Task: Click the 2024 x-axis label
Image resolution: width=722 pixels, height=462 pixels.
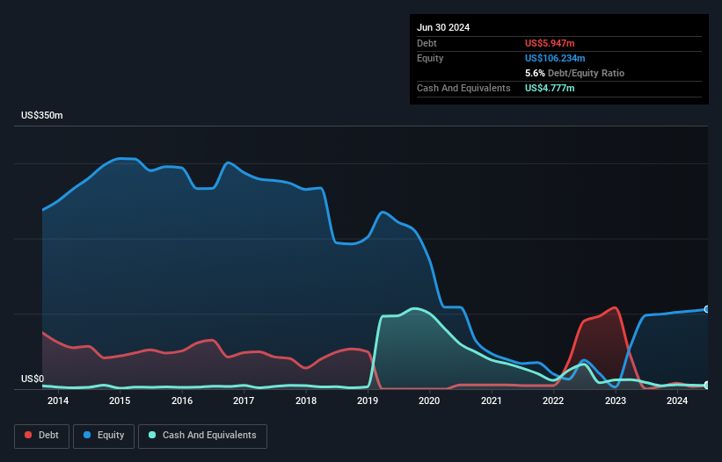Action: click(677, 401)
